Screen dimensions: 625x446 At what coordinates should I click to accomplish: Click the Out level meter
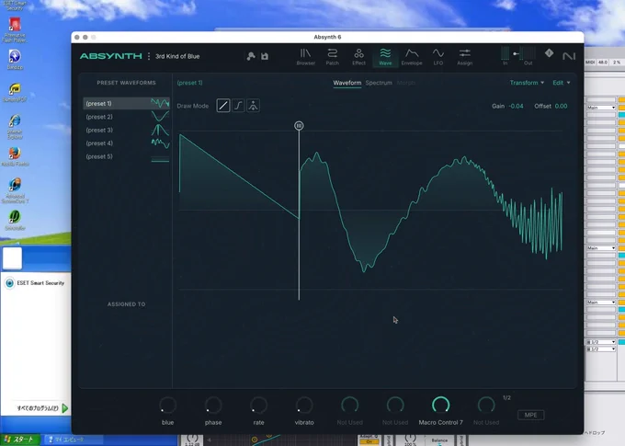pyautogui.click(x=528, y=52)
